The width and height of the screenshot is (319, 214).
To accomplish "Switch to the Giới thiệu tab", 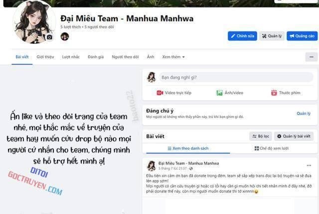I will (x=45, y=57).
